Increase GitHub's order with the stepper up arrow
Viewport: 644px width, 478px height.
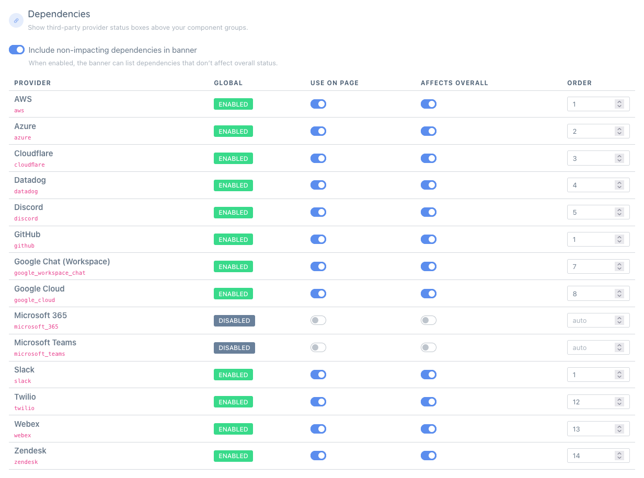(x=619, y=237)
